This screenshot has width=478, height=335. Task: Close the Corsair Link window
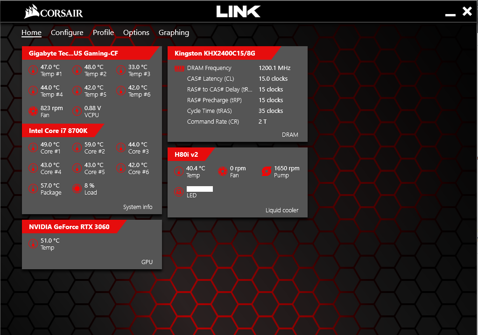point(467,12)
